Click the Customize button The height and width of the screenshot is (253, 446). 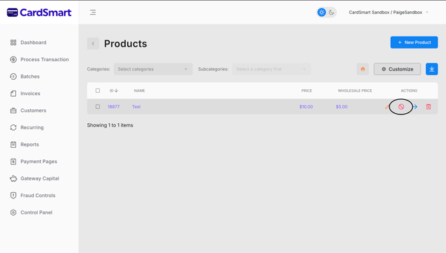coord(397,69)
